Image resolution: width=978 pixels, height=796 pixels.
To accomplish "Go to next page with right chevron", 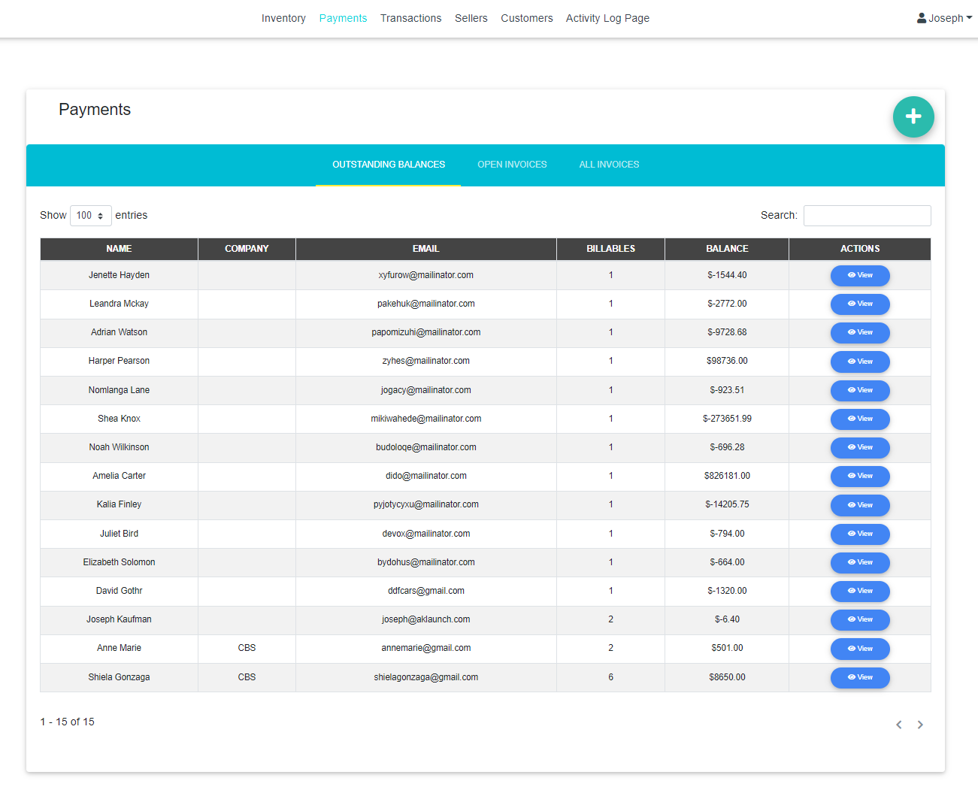I will click(x=919, y=725).
